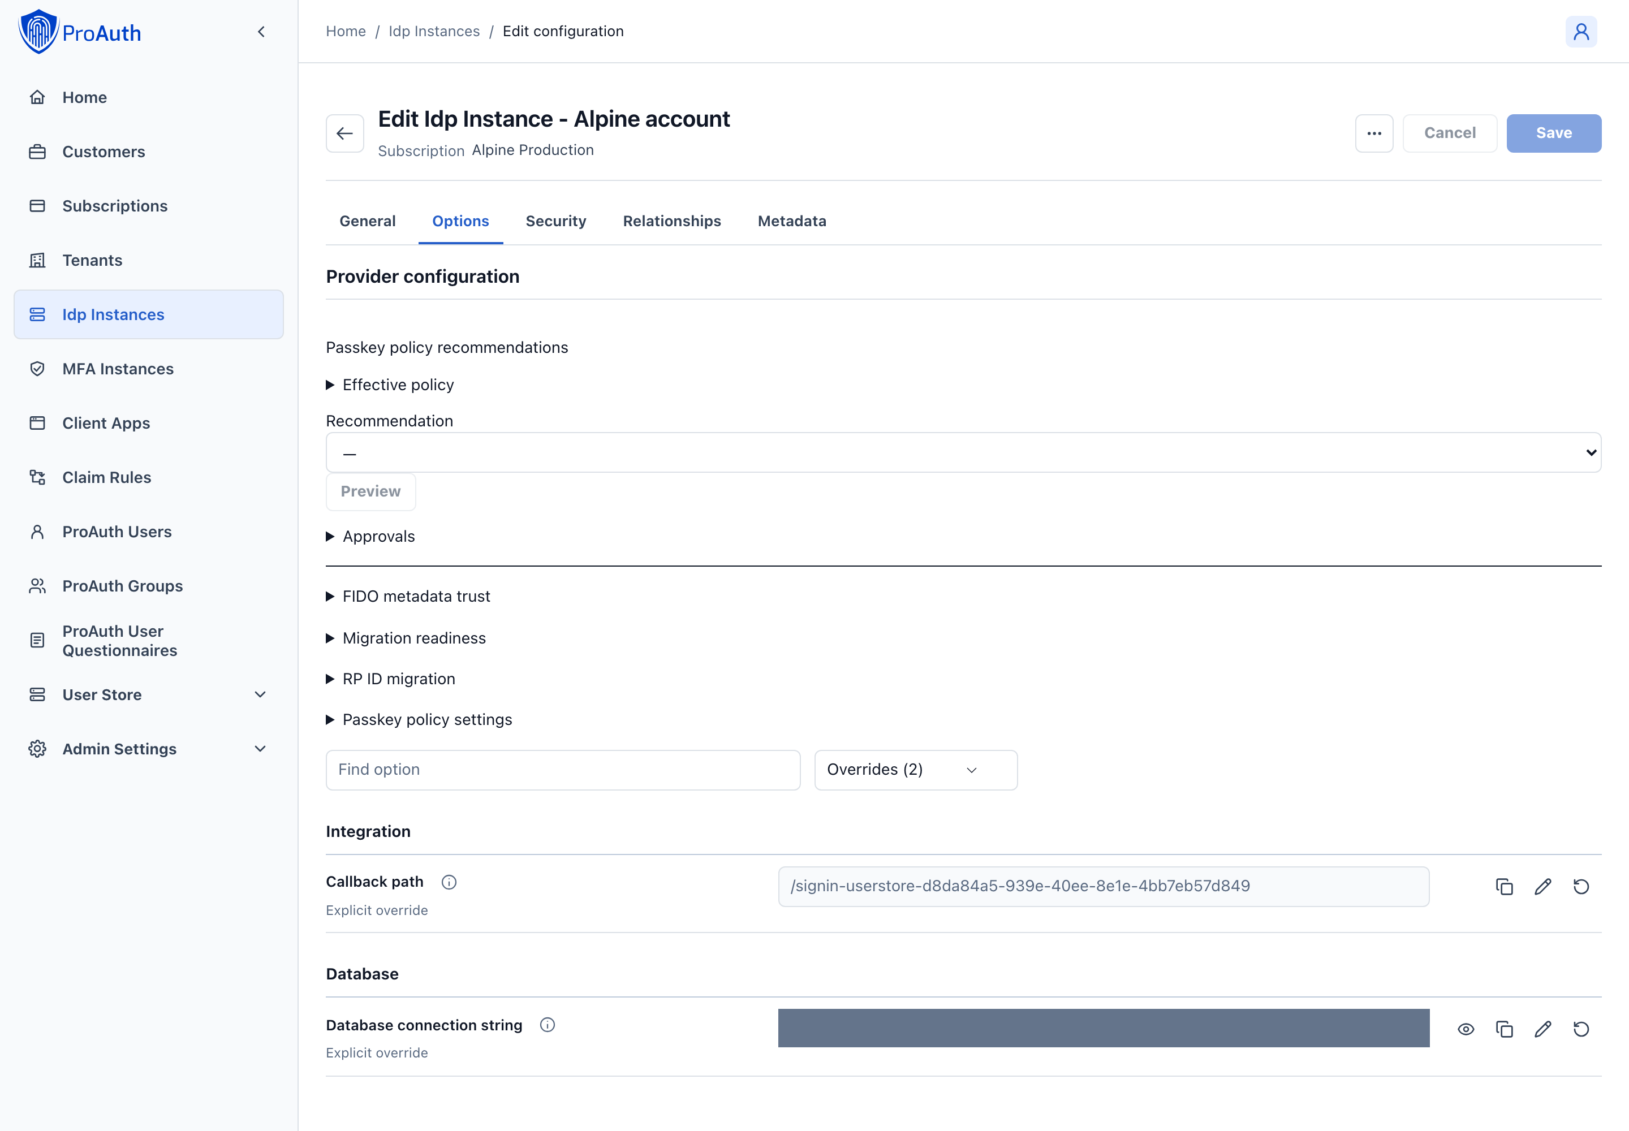Edit the Database connection string
Image resolution: width=1629 pixels, height=1131 pixels.
click(1543, 1029)
